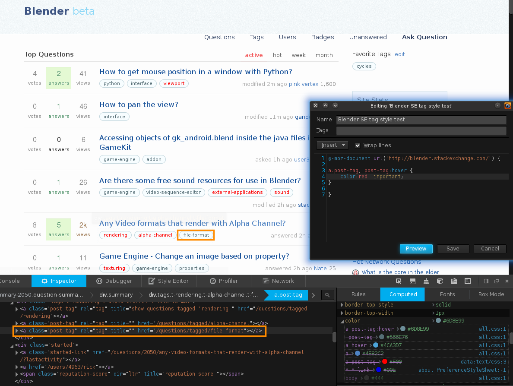
Task: Expand the users/4963/rick anchor node
Action: (x=17, y=367)
